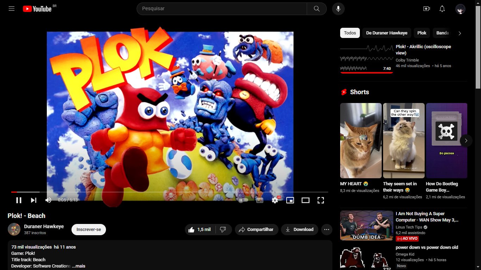Open player settings gear
The width and height of the screenshot is (481, 270).
275,200
